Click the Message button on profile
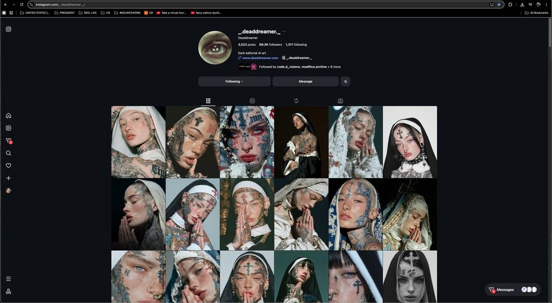Viewport: 552px width, 303px height. click(306, 81)
